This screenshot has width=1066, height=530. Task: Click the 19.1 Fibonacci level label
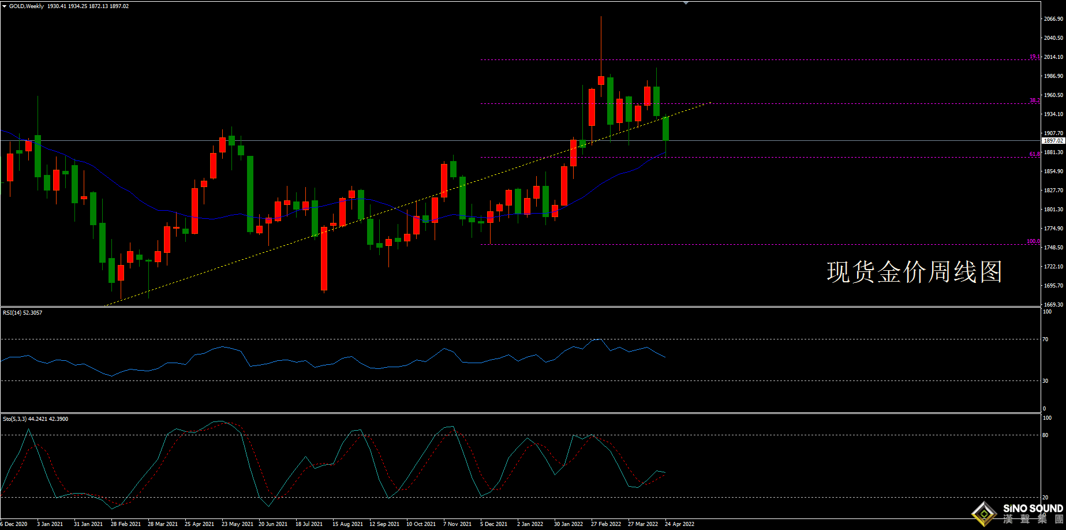pyautogui.click(x=1034, y=57)
